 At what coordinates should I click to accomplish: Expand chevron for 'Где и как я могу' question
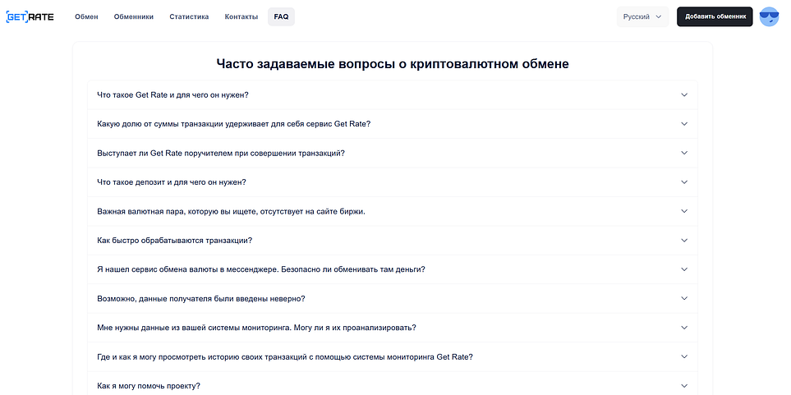(684, 356)
